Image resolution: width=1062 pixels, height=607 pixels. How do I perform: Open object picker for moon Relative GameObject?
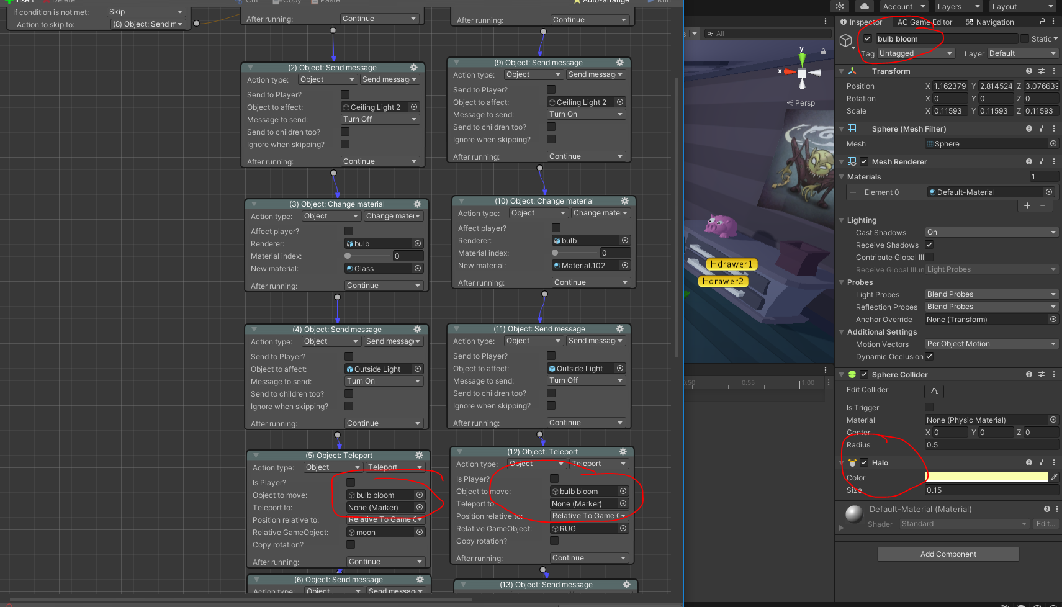click(x=420, y=532)
